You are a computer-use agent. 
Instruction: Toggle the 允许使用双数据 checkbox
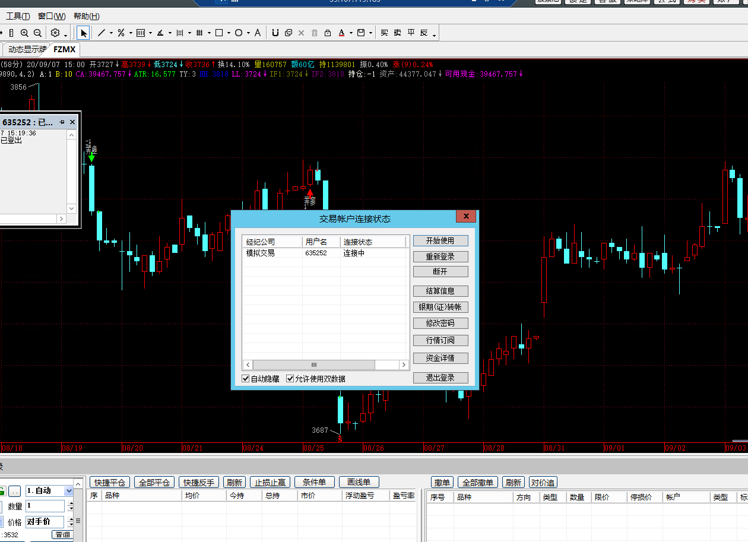pos(290,379)
